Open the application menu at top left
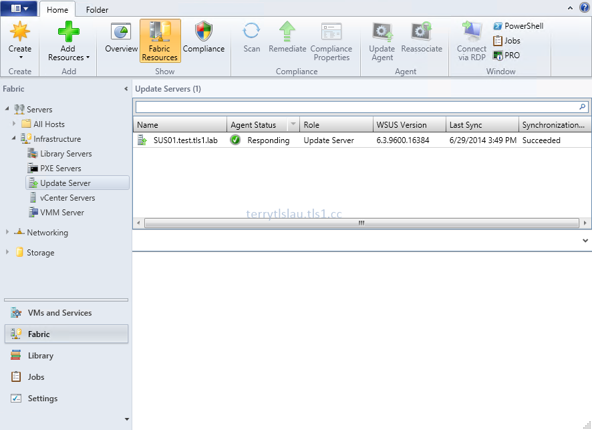Screen dimensions: 592x430 pos(19,8)
